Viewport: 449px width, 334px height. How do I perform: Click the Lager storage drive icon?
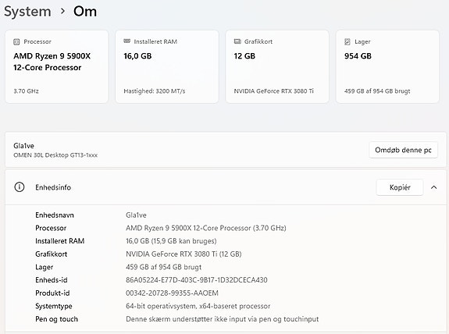tap(347, 42)
